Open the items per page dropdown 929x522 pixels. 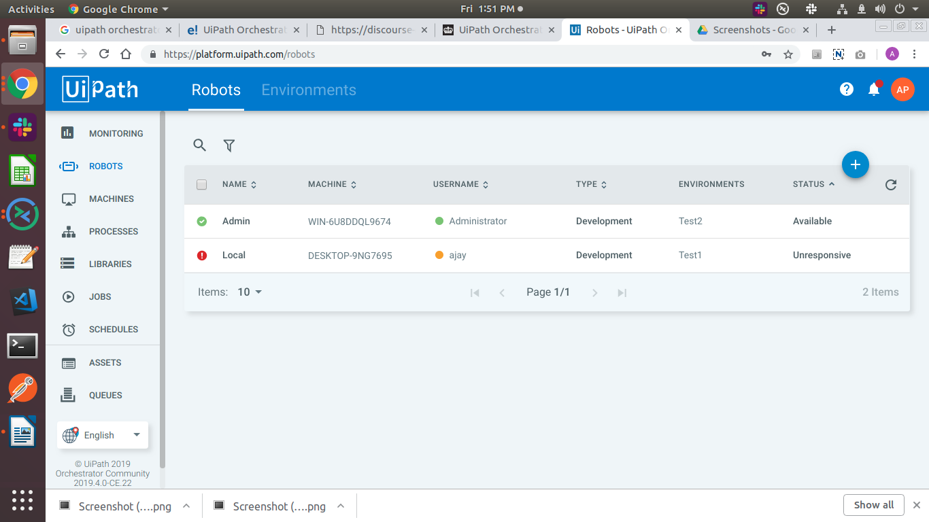[x=250, y=292]
